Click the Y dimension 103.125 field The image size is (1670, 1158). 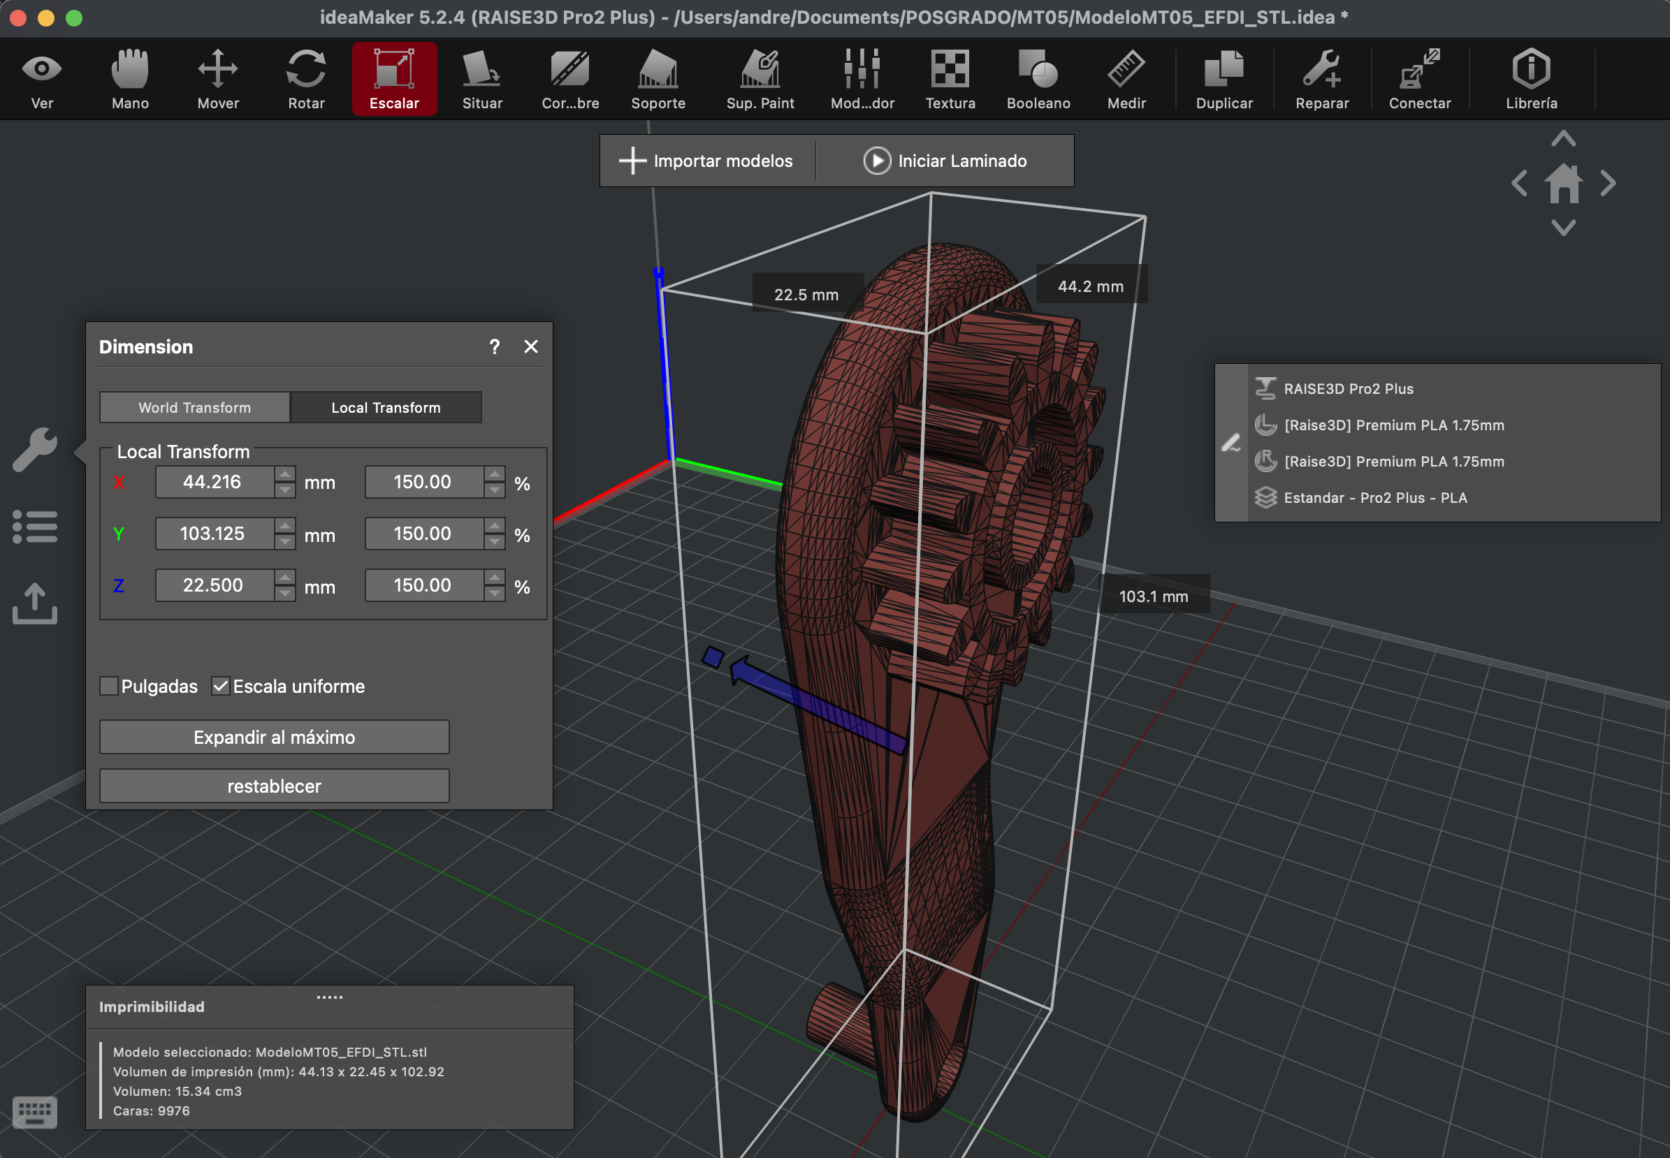213,534
